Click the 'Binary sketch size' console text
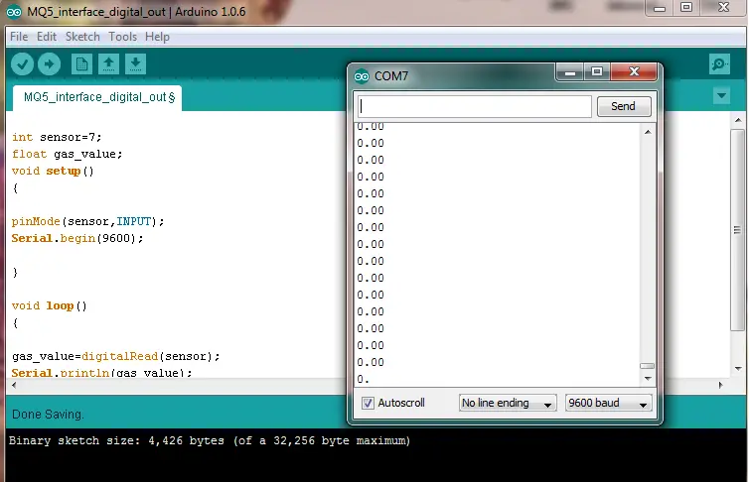This screenshot has height=482, width=749. tap(210, 441)
